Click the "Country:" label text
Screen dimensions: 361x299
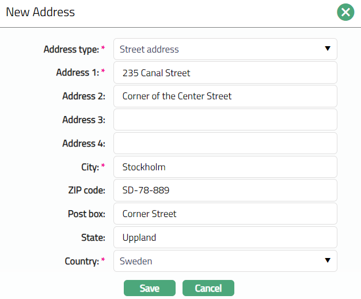coord(82,261)
